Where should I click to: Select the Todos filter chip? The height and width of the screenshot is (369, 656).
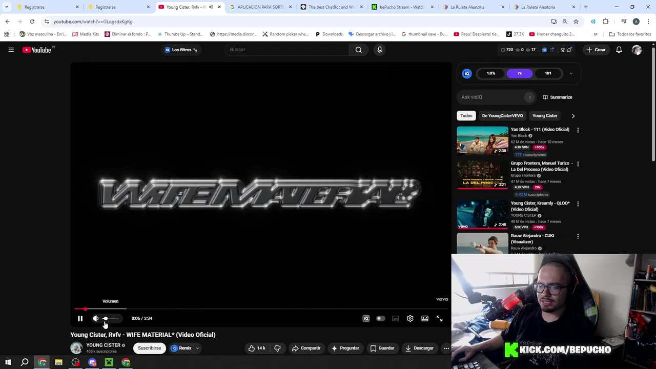click(x=466, y=116)
